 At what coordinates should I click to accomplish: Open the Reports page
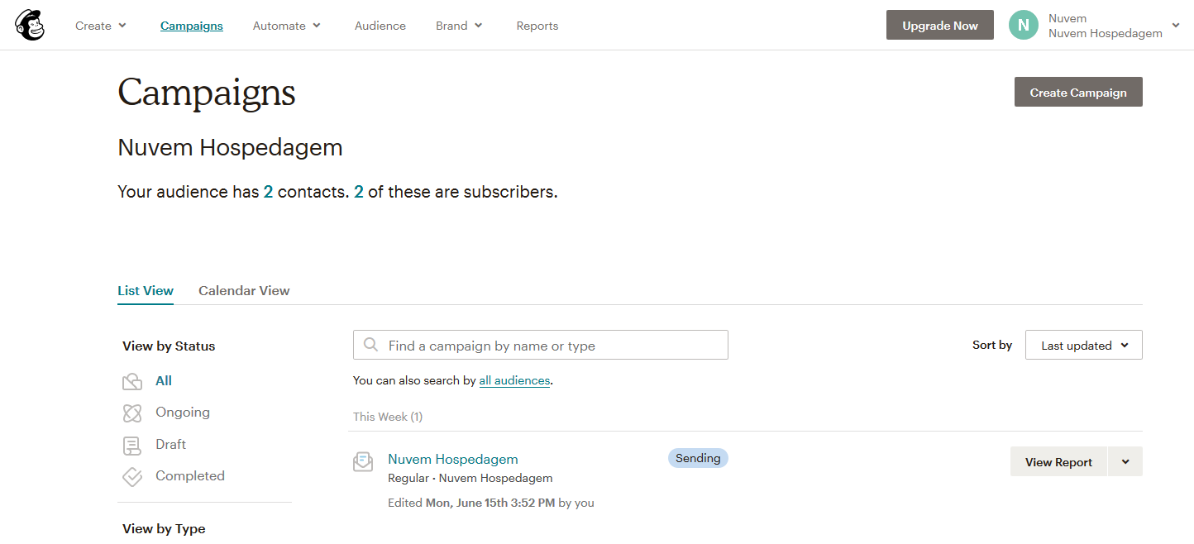(x=537, y=26)
